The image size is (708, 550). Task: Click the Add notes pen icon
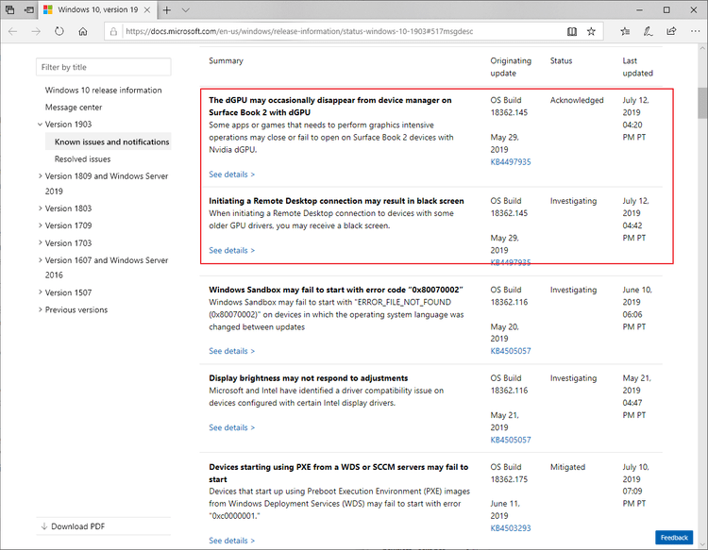pos(648,31)
